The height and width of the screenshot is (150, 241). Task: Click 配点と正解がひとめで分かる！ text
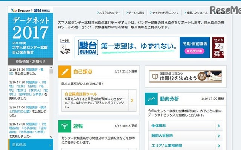(82, 84)
